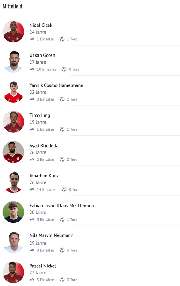180x286 pixels.
Task: Click the boot icon under Fabian Justin Klaus Mecklenburg
Action: 32,220
